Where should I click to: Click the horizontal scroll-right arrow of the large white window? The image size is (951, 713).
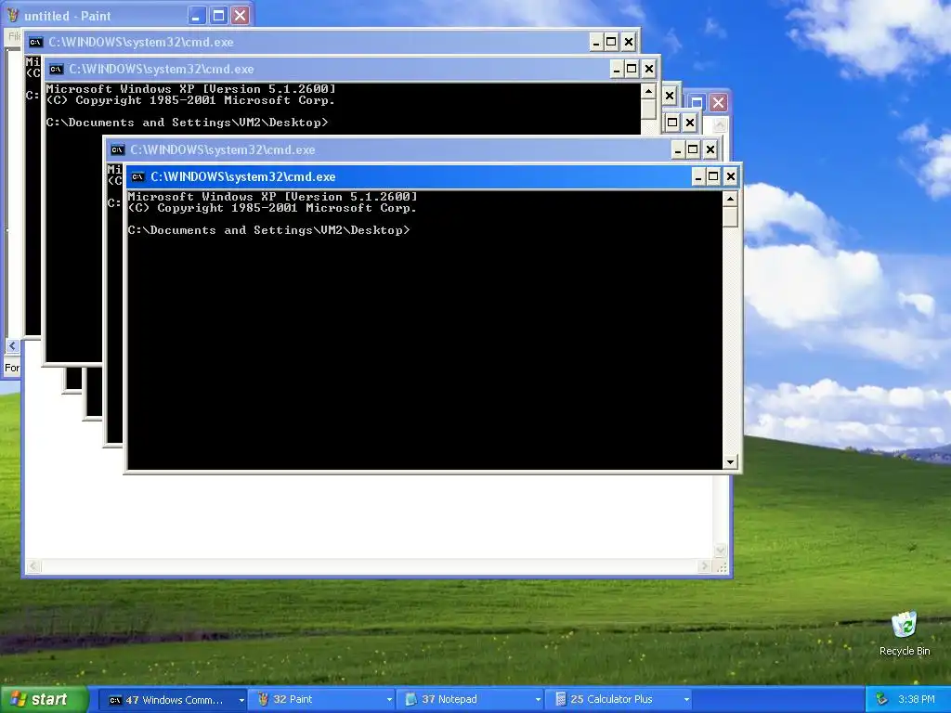(704, 566)
